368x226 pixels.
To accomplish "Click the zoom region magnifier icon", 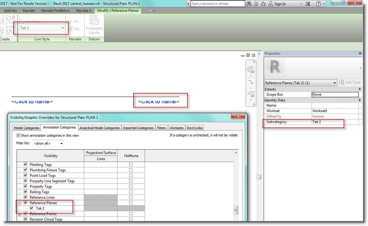I will tap(251, 82).
